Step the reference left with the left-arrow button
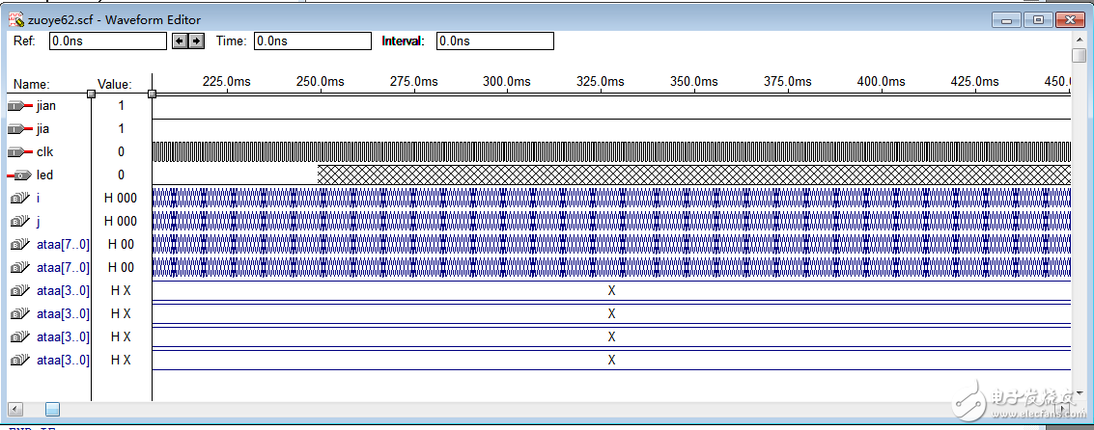The image size is (1094, 430). coord(180,41)
